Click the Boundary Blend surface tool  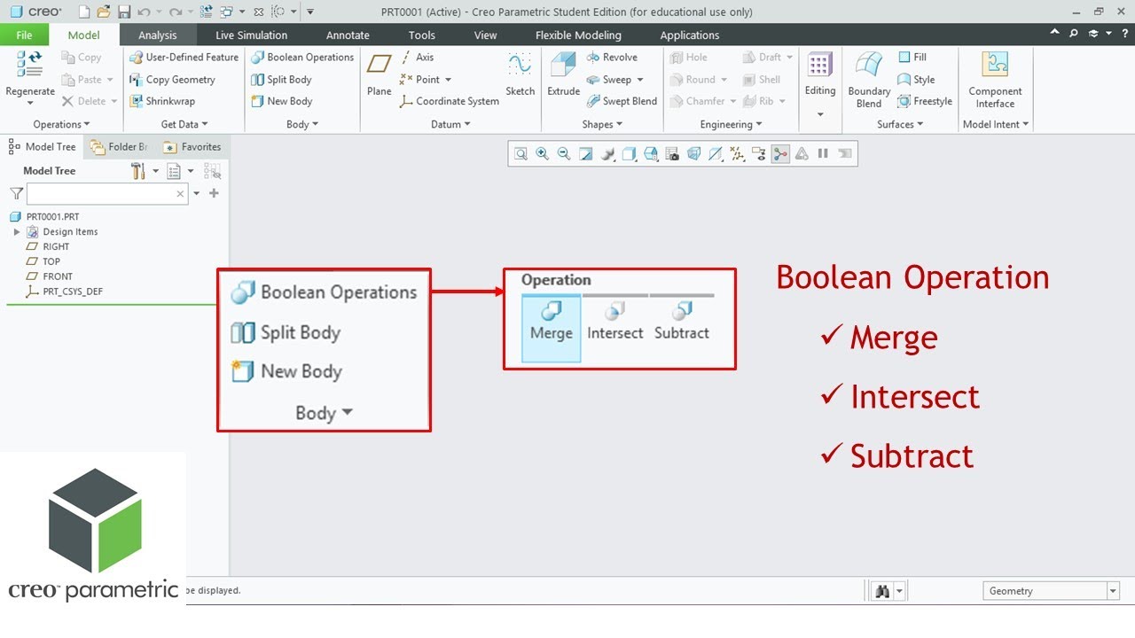pos(869,80)
